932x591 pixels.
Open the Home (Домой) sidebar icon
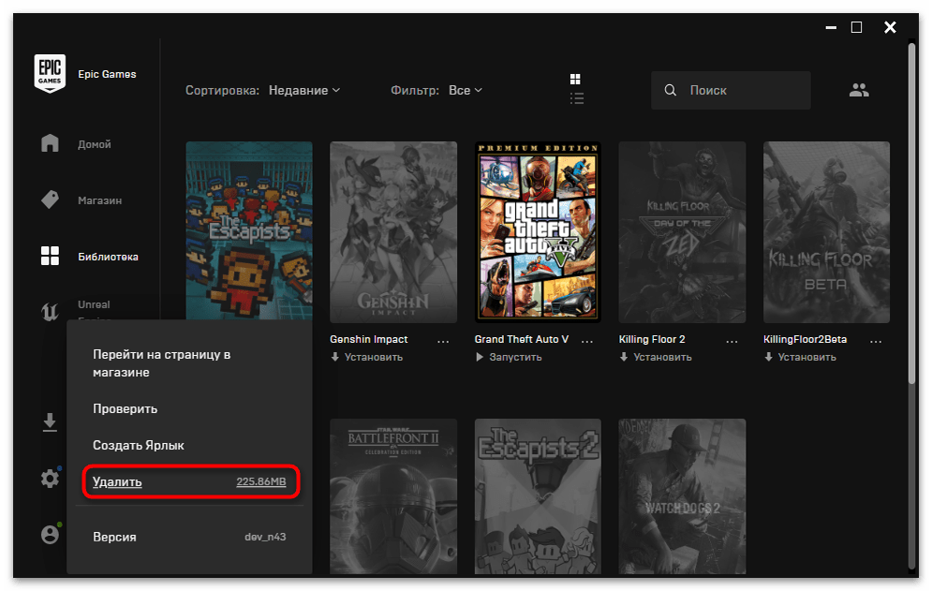pyautogui.click(x=50, y=143)
